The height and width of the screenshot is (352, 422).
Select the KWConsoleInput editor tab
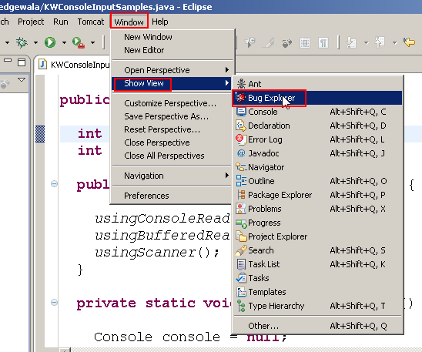pyautogui.click(x=74, y=65)
